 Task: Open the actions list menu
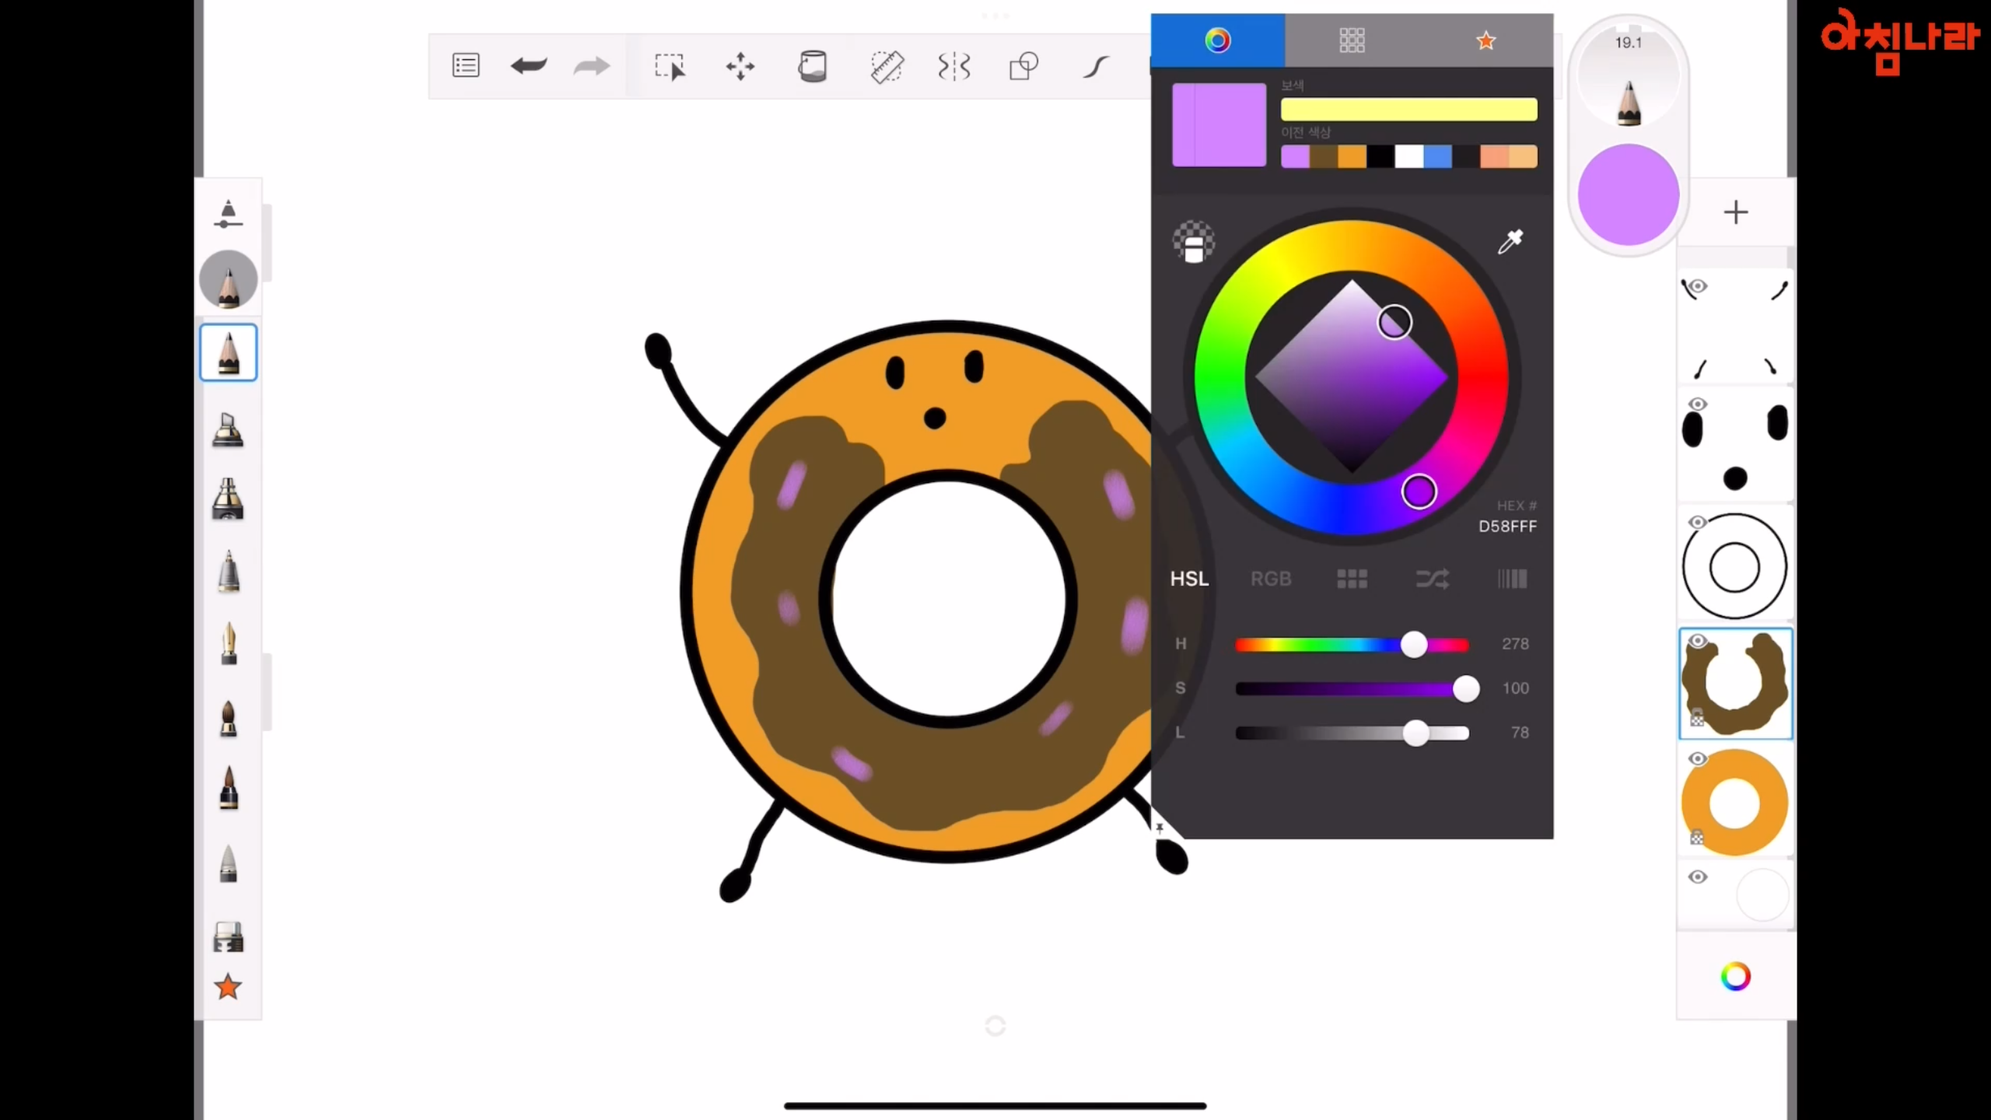(x=465, y=65)
